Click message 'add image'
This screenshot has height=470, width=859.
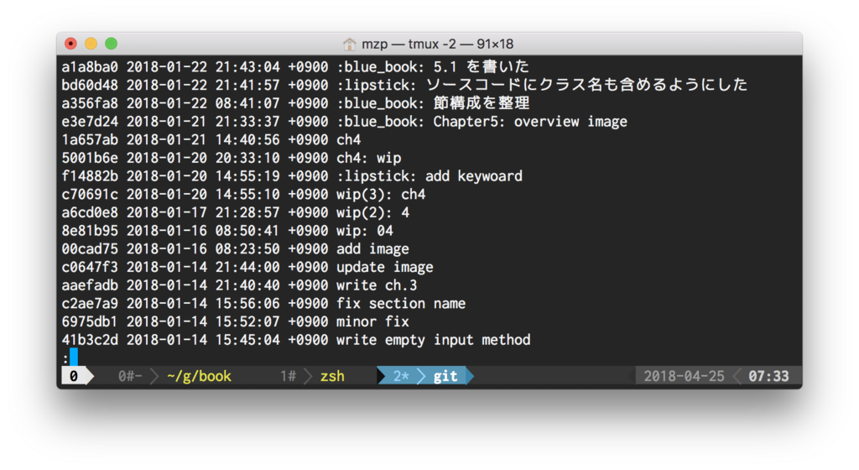[372, 249]
